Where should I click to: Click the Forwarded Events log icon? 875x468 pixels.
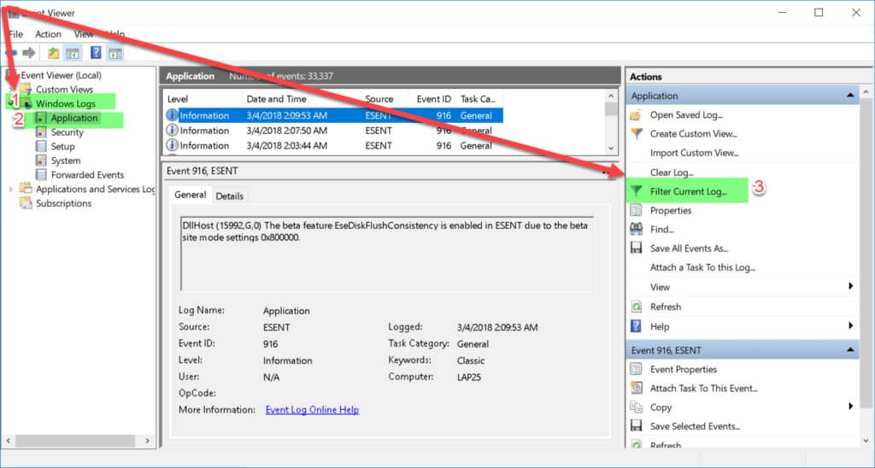41,174
